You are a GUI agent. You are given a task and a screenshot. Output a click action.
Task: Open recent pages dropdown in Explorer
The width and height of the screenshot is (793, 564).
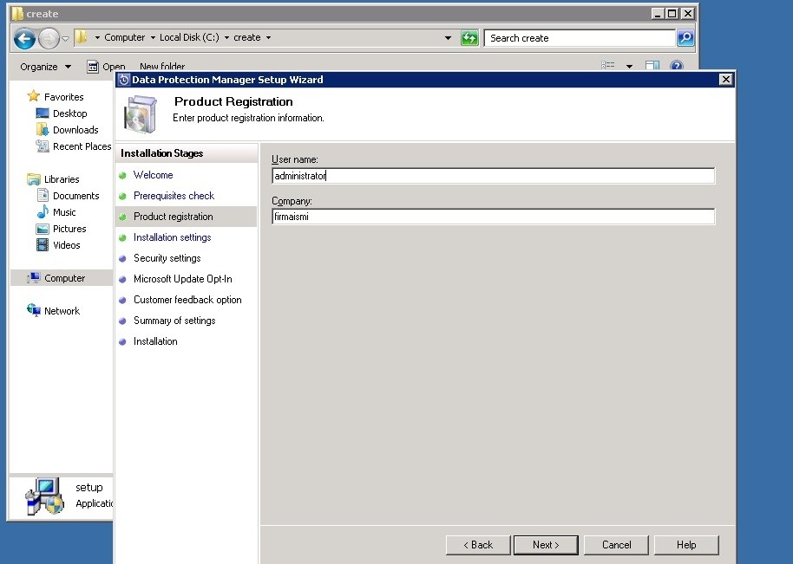(x=65, y=38)
